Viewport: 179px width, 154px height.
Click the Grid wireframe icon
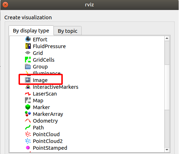pyautogui.click(x=28, y=53)
